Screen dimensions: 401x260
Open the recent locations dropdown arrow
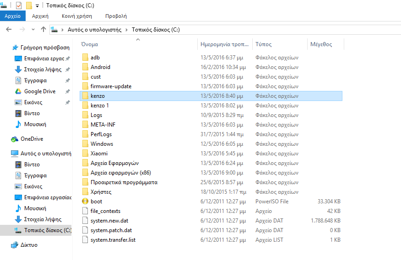33,30
